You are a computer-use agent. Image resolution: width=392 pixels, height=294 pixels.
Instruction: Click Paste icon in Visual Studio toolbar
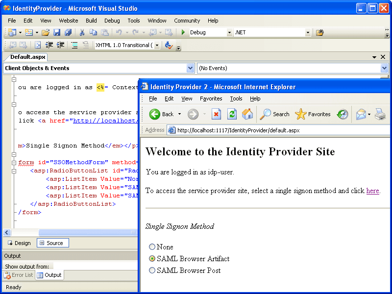click(x=105, y=32)
